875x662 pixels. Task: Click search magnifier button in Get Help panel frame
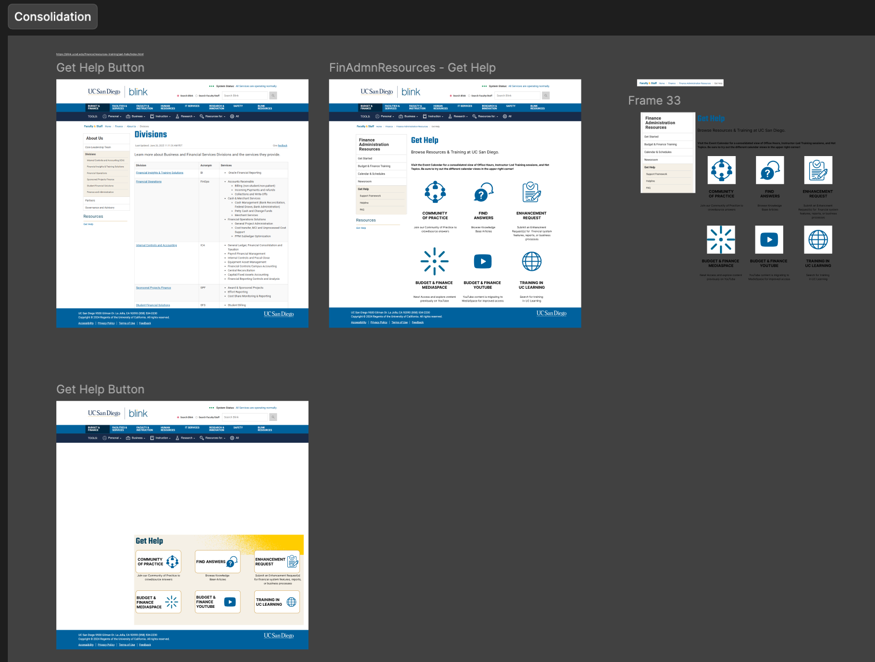pyautogui.click(x=273, y=417)
